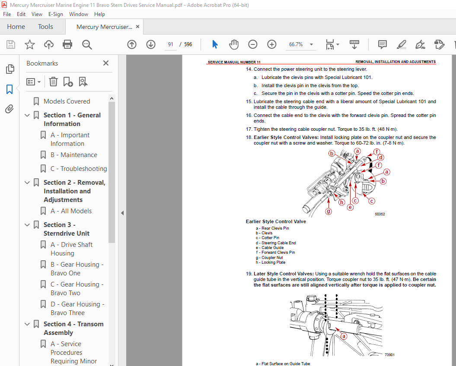This screenshot has height=366, width=456.
Task: Open the Help menu
Action: (99, 14)
